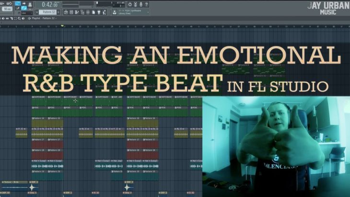Click the content library download icon
The width and height of the screenshot is (350, 197).
click(x=115, y=12)
